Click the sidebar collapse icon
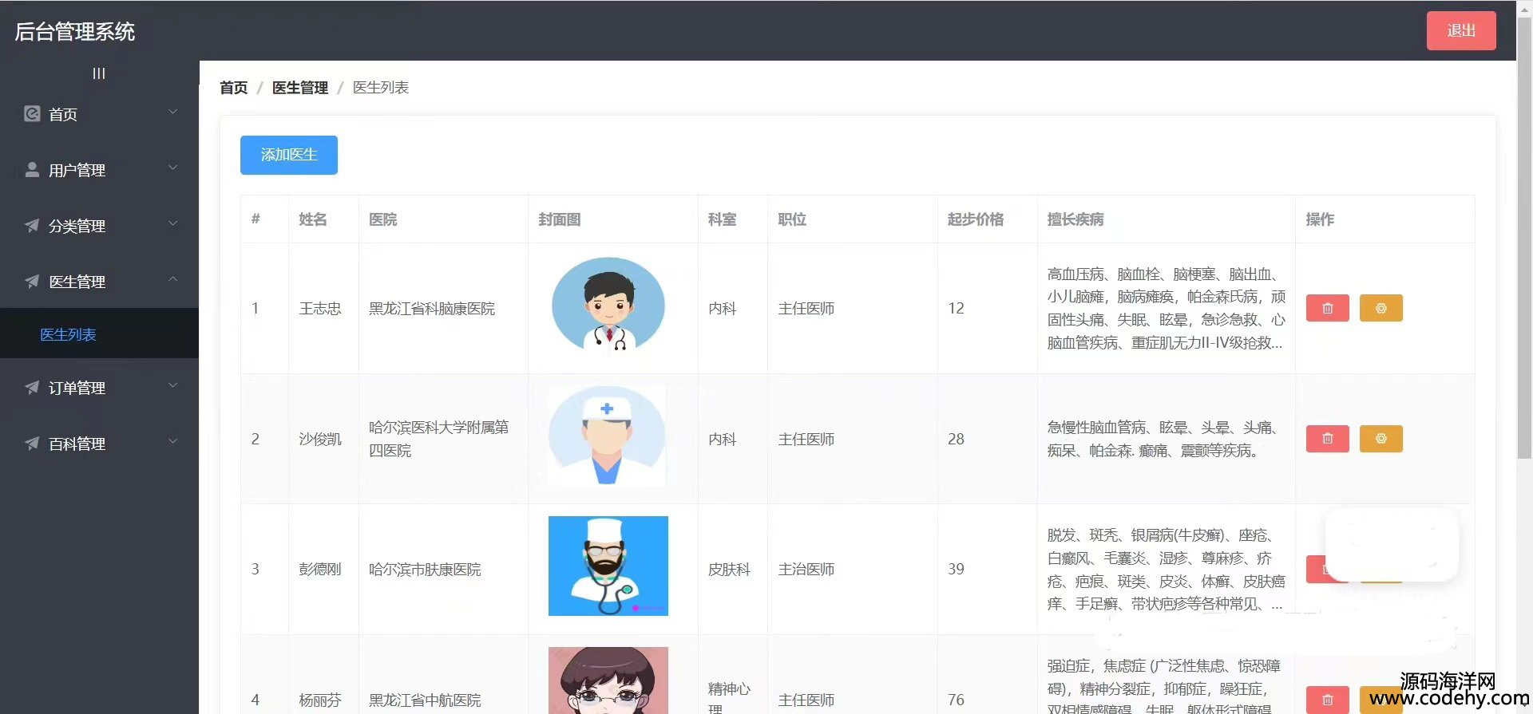 click(99, 73)
